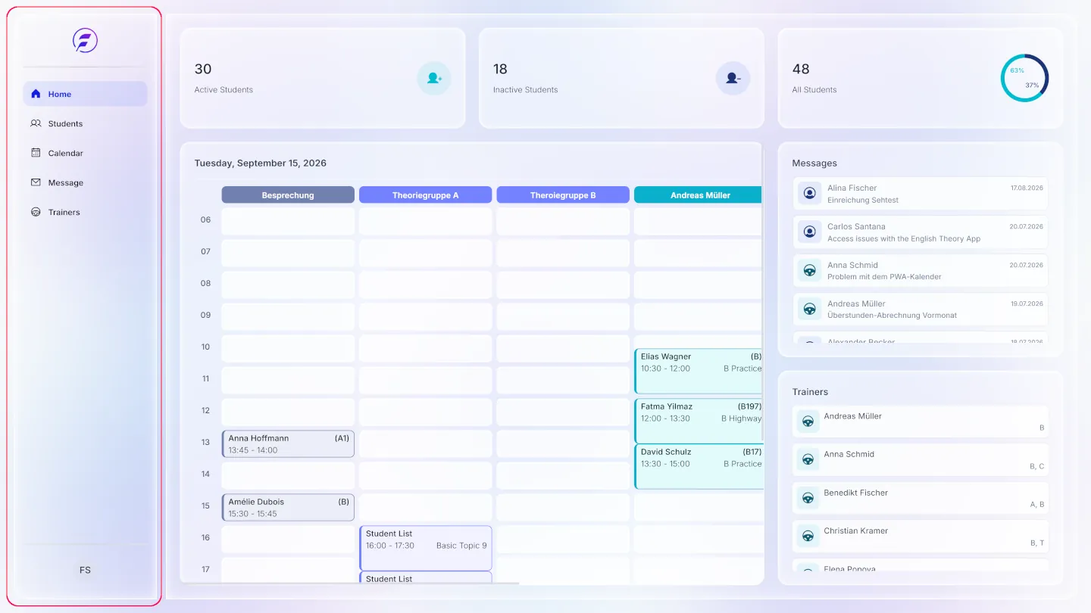Click the Inactive Students count card
The image size is (1091, 613).
pos(621,78)
